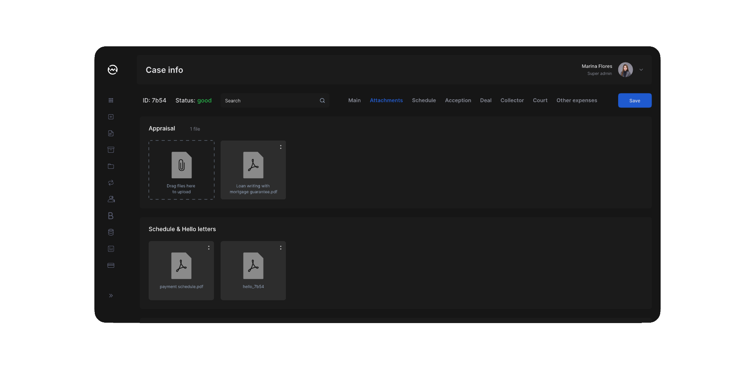Click the database icon in sidebar

(x=111, y=232)
